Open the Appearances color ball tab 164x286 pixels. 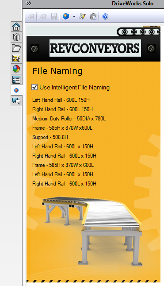16,69
